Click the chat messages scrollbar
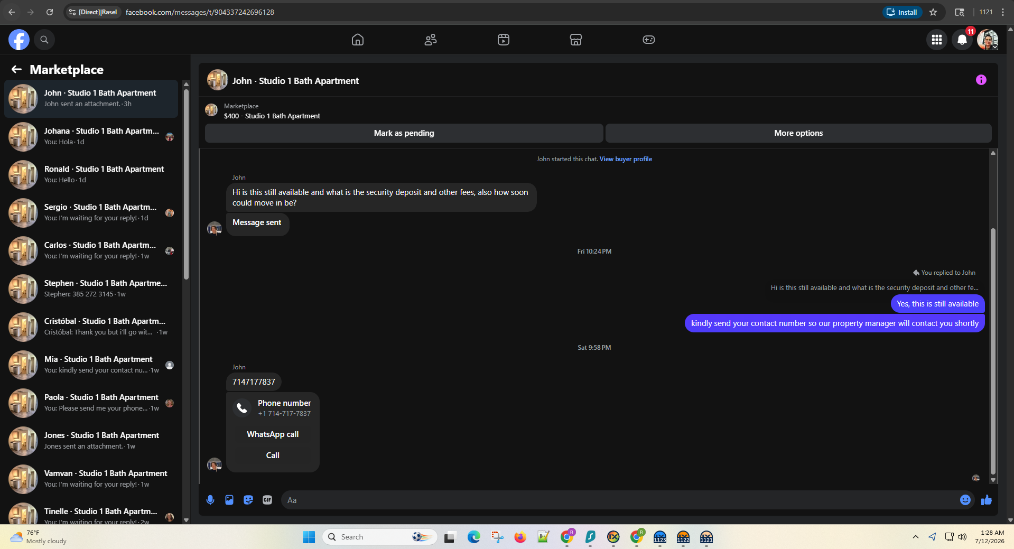The width and height of the screenshot is (1014, 549). (x=993, y=351)
